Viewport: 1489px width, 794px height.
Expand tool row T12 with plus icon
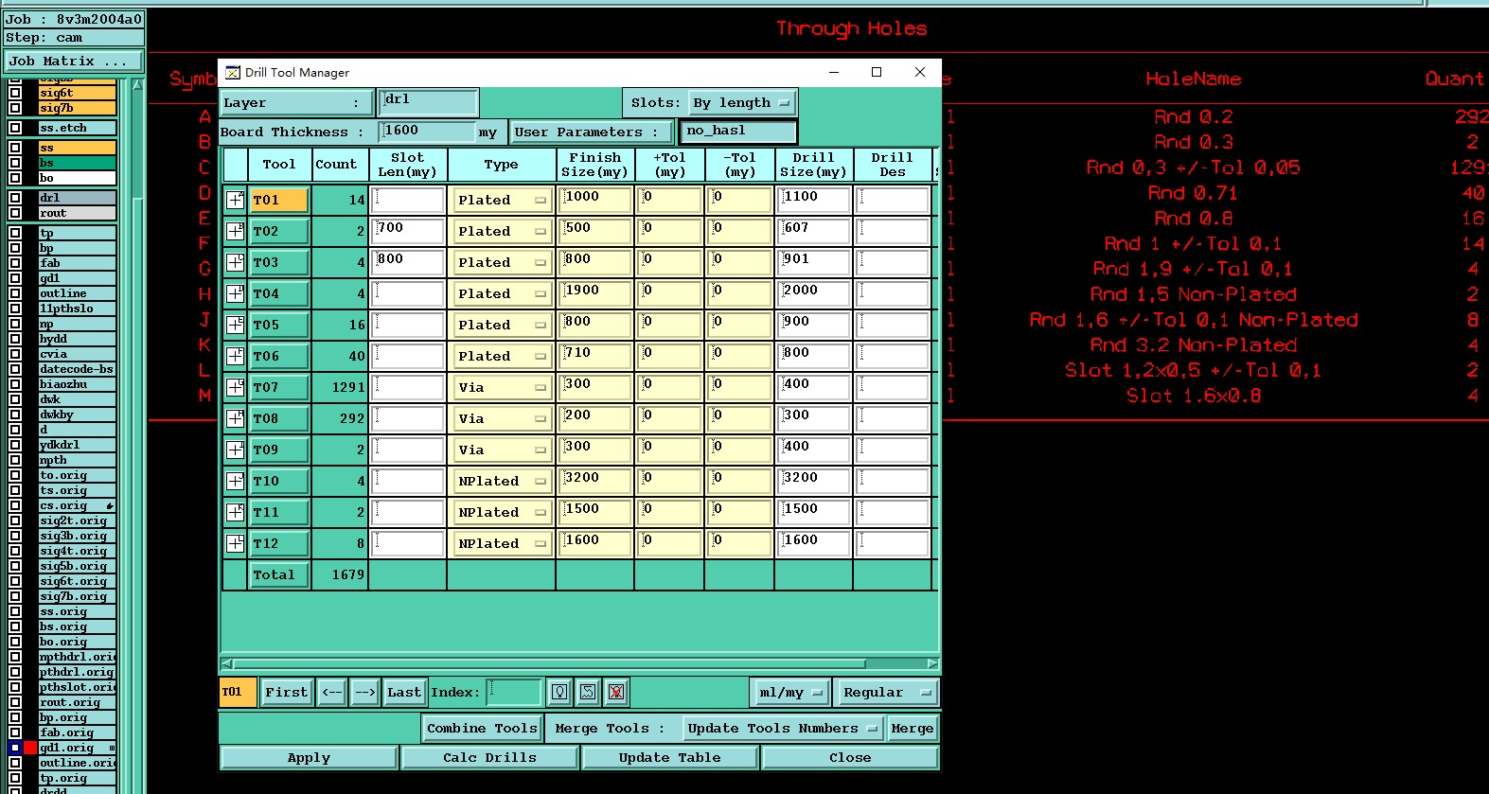[236, 543]
